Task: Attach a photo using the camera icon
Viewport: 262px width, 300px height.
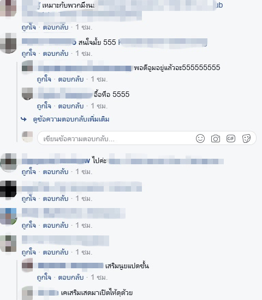Action: coord(216,139)
